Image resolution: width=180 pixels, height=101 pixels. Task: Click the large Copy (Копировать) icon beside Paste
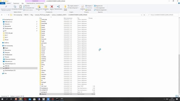pyautogui.click(x=15, y=7)
